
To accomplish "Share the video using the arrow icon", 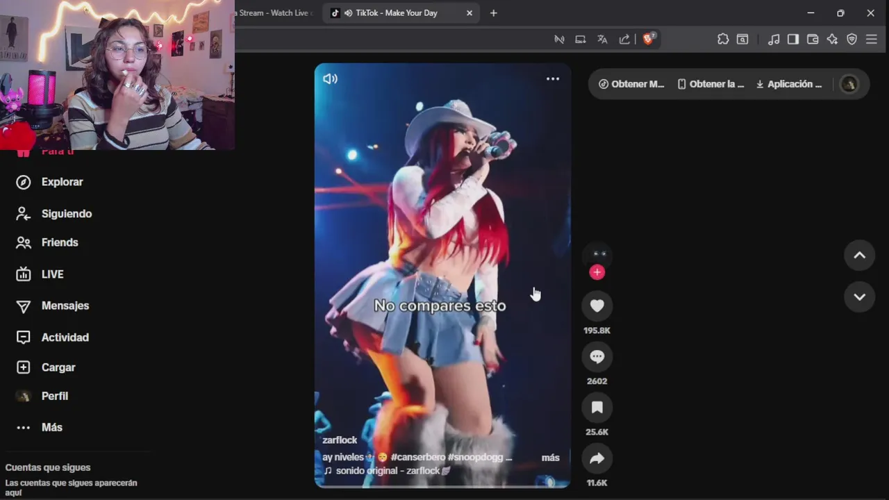I will 597,458.
